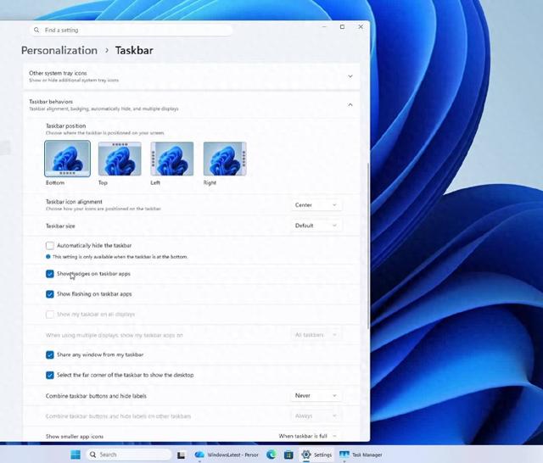Image resolution: width=543 pixels, height=463 pixels.
Task: Go back to Personalization breadcrumb
Action: [59, 51]
